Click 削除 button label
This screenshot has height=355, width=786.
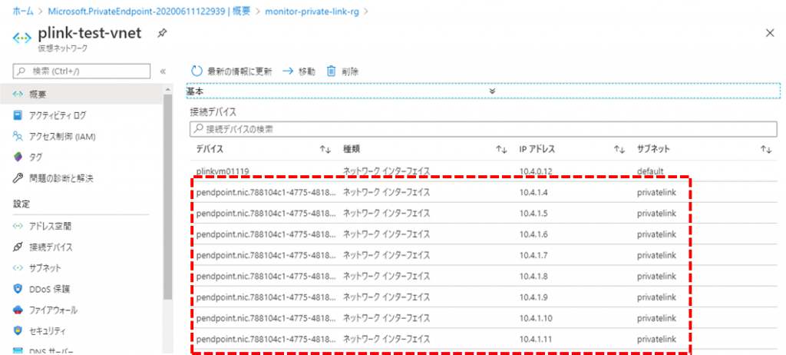coord(350,71)
